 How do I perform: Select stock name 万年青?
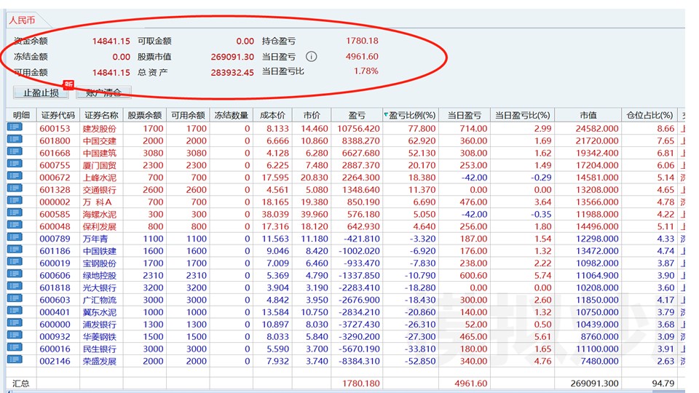tap(95, 239)
